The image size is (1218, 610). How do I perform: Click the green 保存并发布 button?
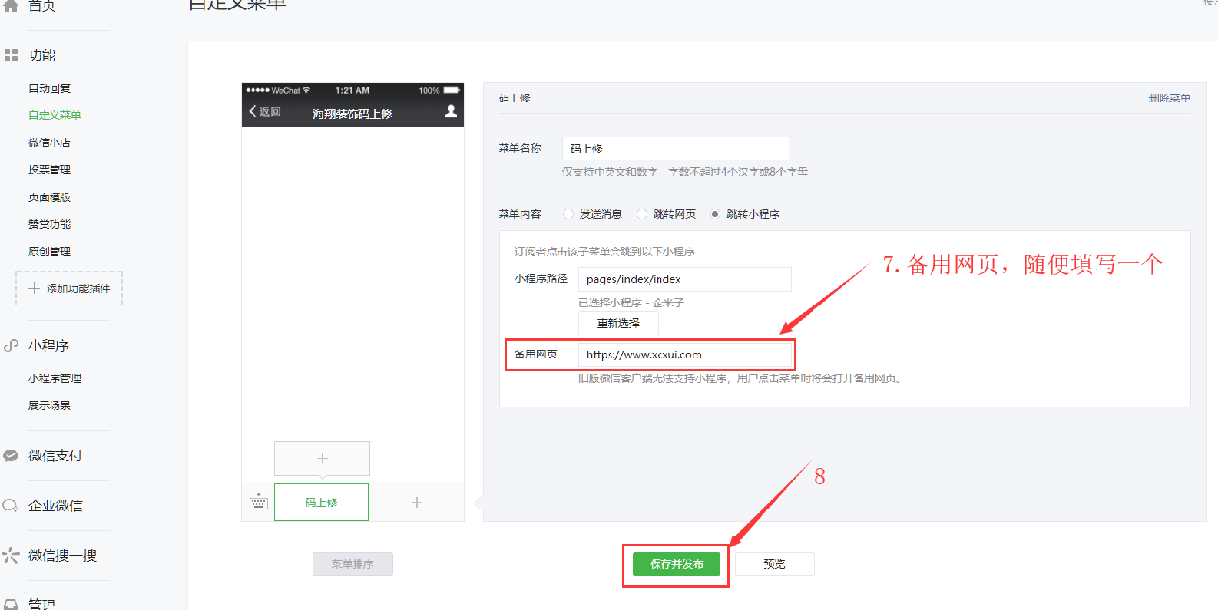[x=676, y=564]
